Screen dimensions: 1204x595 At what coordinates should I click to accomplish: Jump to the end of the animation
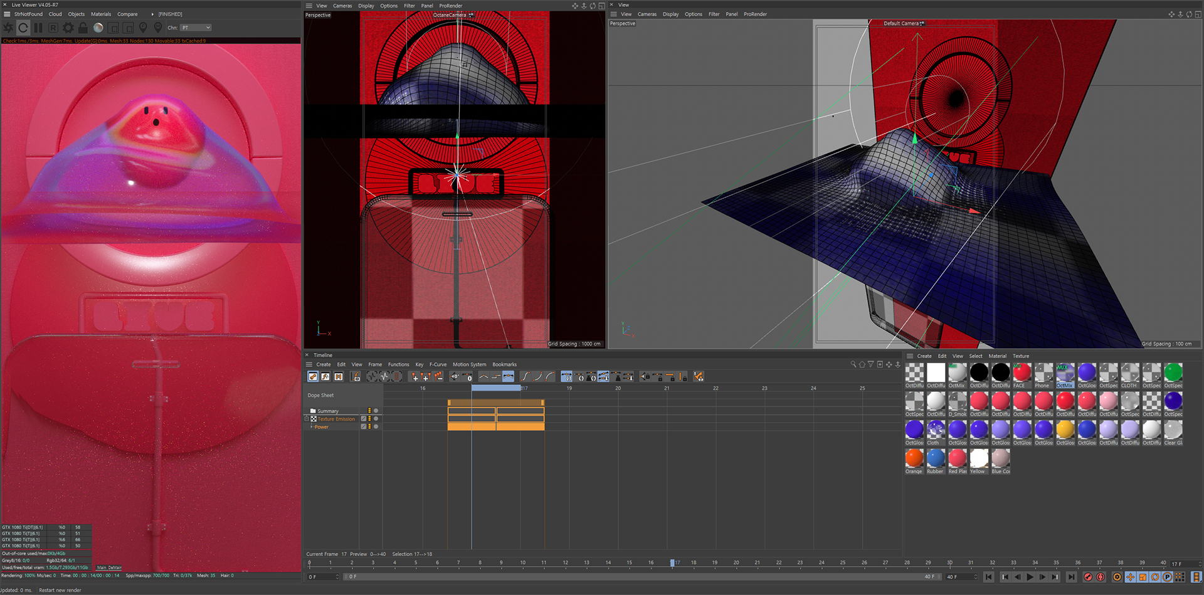(x=1071, y=577)
